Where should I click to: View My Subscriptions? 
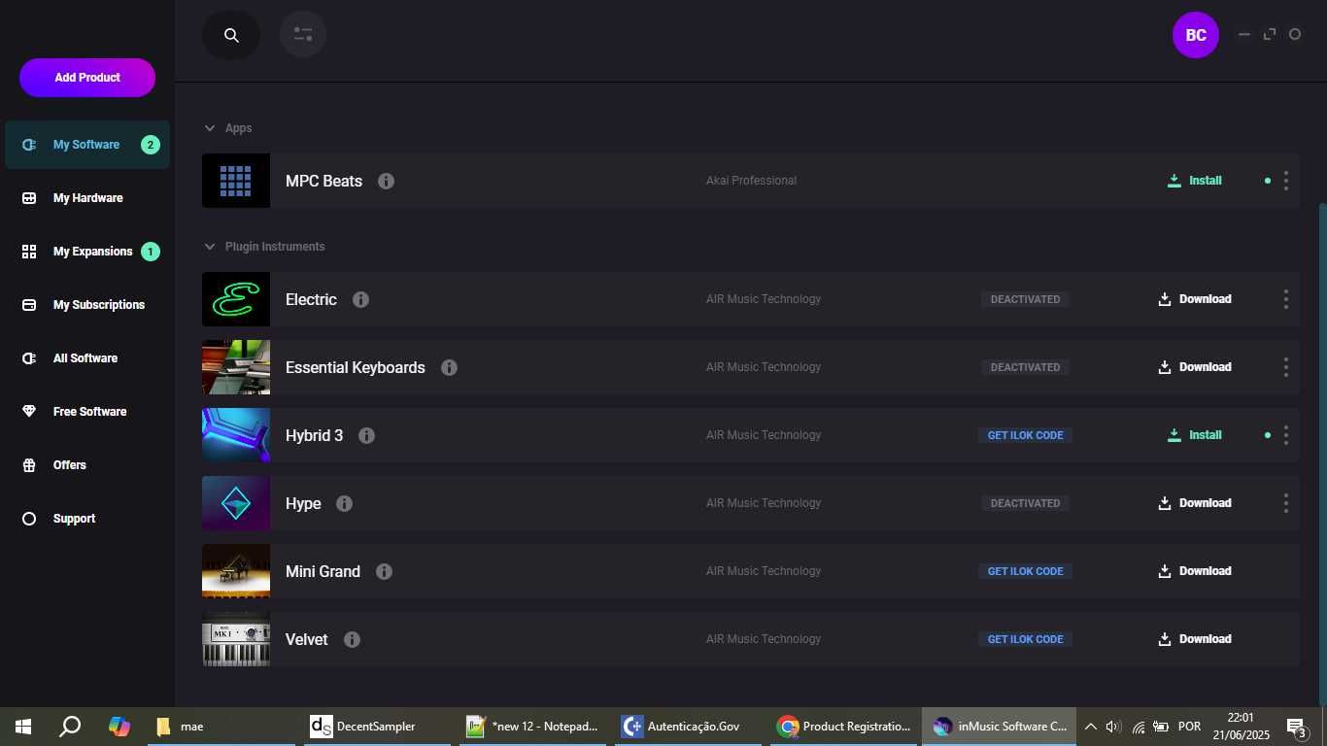(87, 305)
